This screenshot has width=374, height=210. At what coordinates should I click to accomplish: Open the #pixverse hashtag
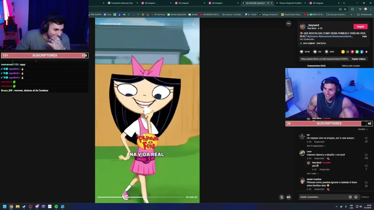point(312,36)
